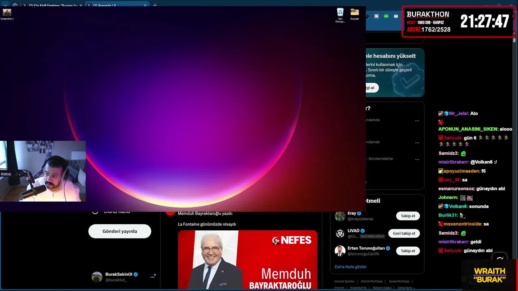This screenshot has width=518, height=291.
Task: Open Reklam bilgisi footer link
Action: coord(382,288)
